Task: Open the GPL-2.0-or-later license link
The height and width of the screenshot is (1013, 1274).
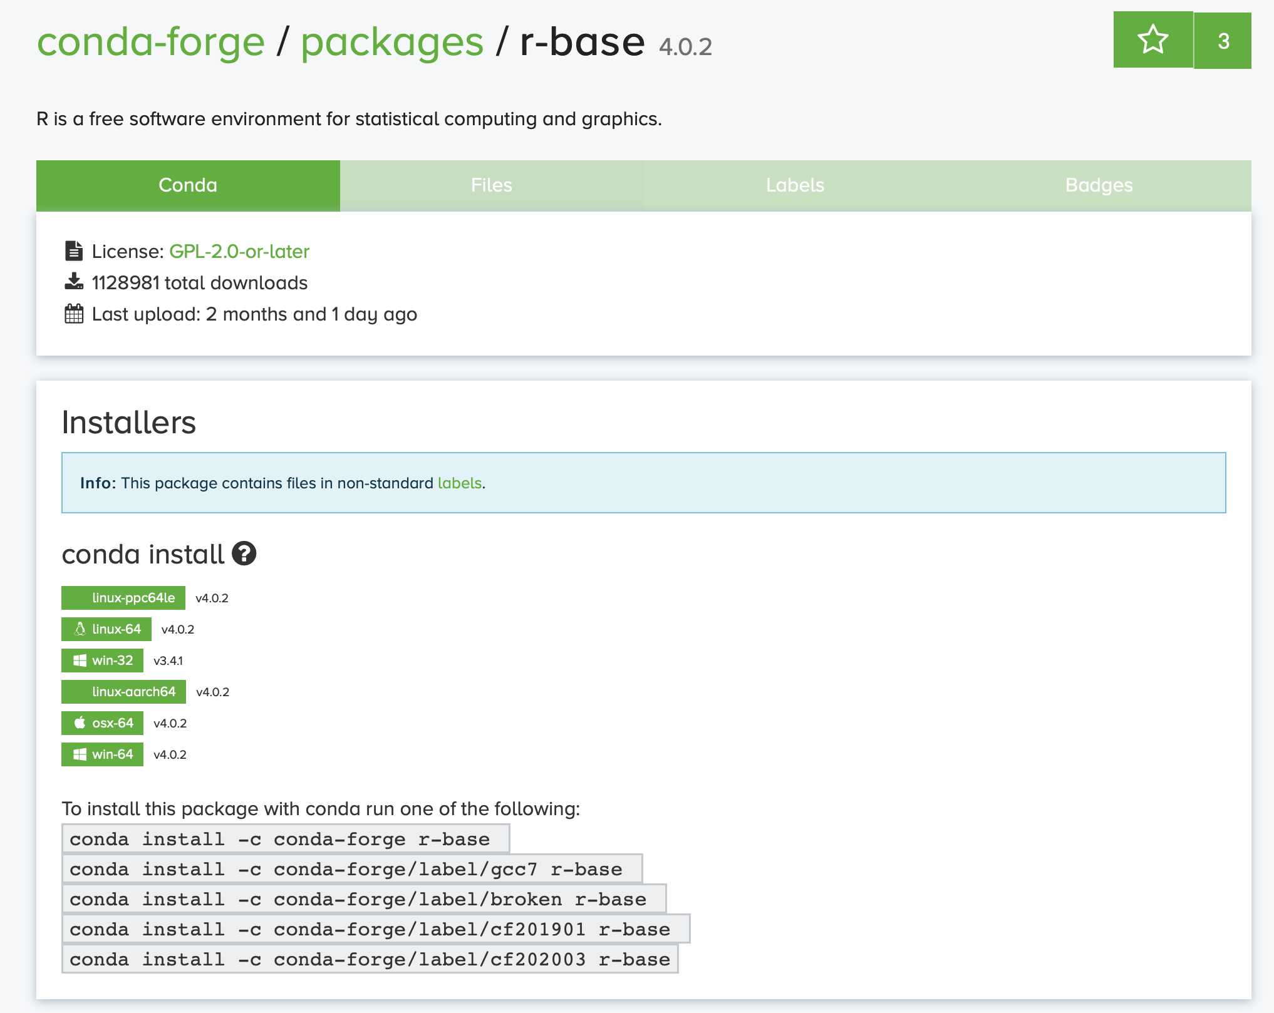Action: (239, 251)
